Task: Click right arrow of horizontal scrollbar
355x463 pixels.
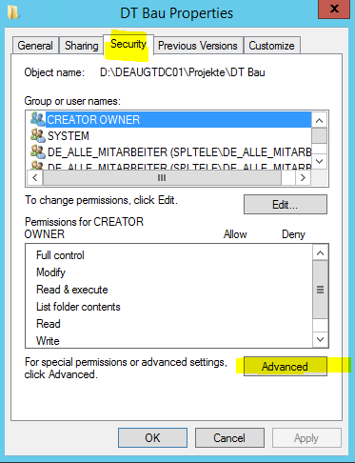Action: (x=303, y=177)
